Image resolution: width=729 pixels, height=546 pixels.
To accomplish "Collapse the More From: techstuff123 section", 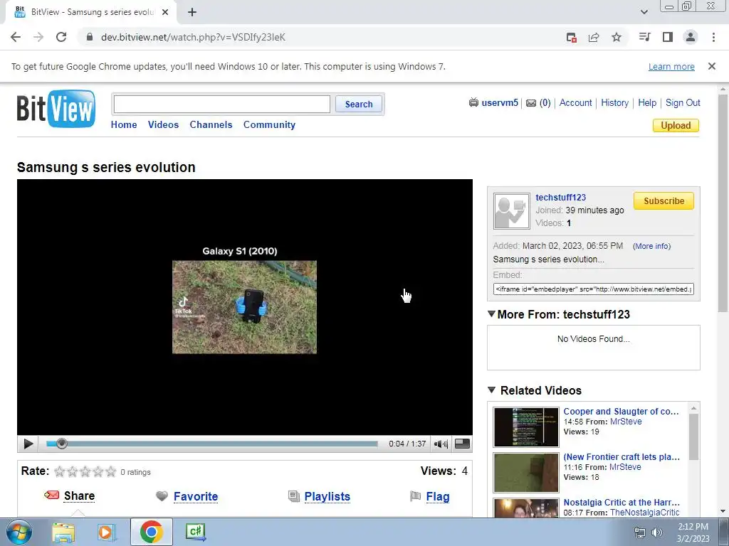I will (x=491, y=314).
